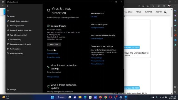This screenshot has width=178, height=100.
Task: Open Edge collections icon in toolbar
Action: 164,6
